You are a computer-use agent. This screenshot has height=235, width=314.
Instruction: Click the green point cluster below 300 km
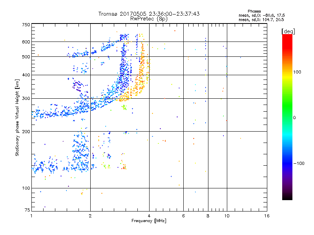[124, 107]
